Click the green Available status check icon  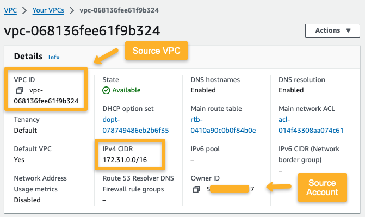tap(106, 90)
